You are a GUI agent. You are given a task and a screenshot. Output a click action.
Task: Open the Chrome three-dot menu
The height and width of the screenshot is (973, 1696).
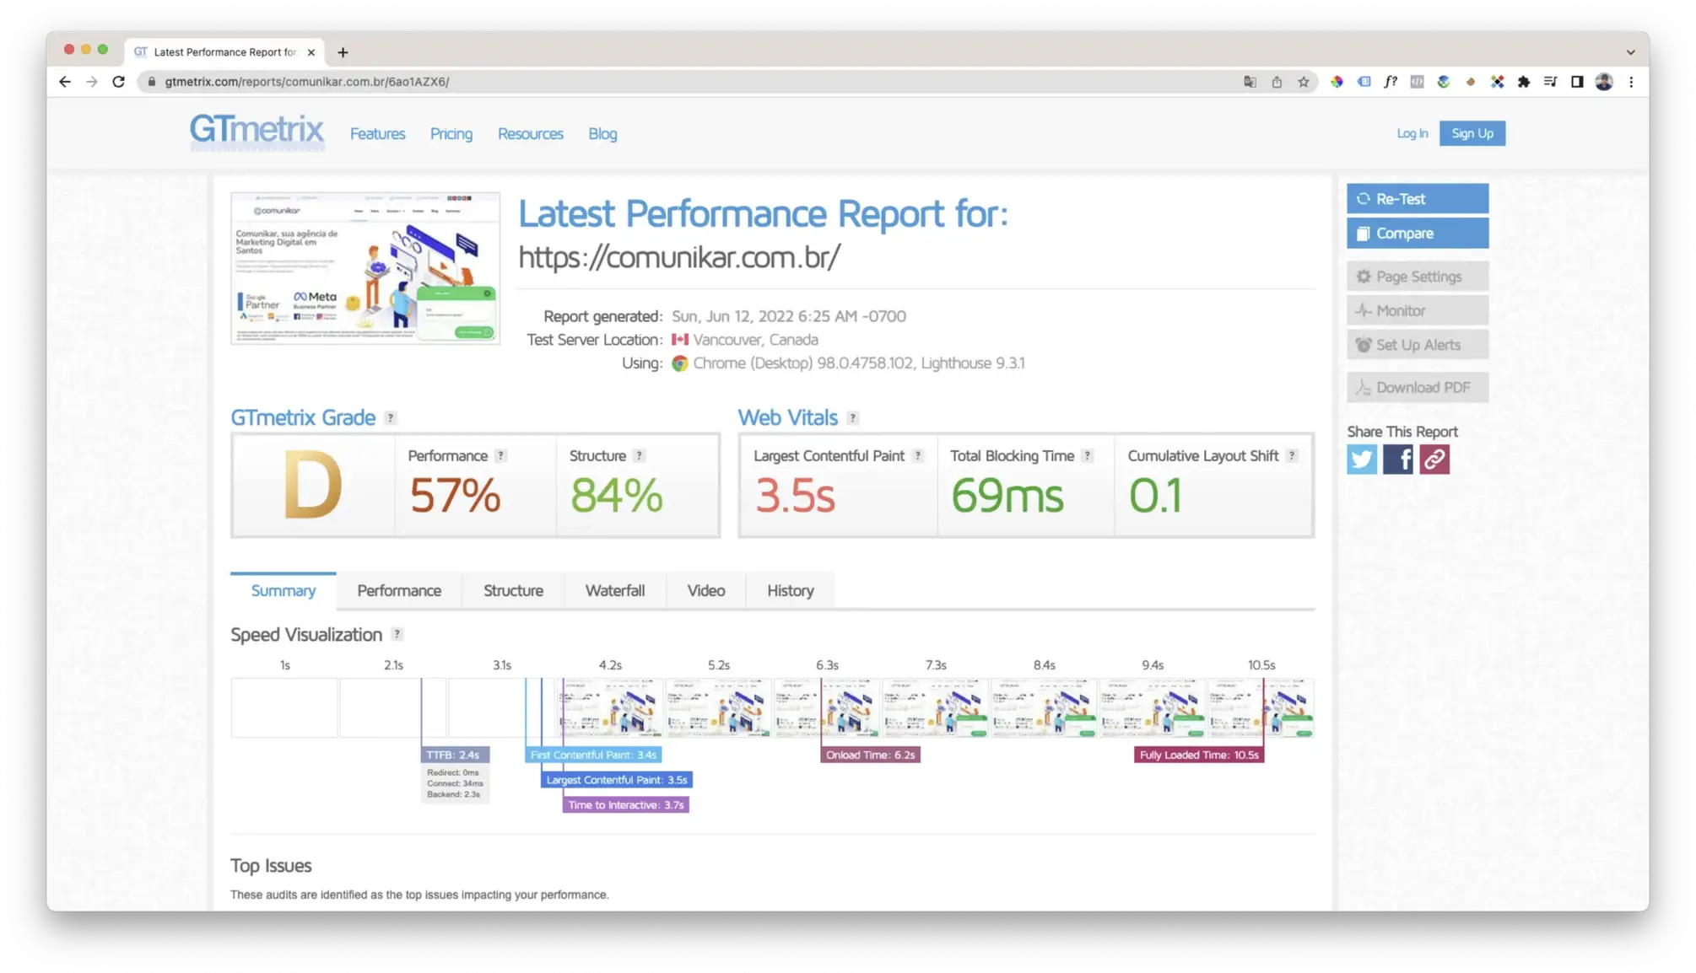click(1631, 82)
